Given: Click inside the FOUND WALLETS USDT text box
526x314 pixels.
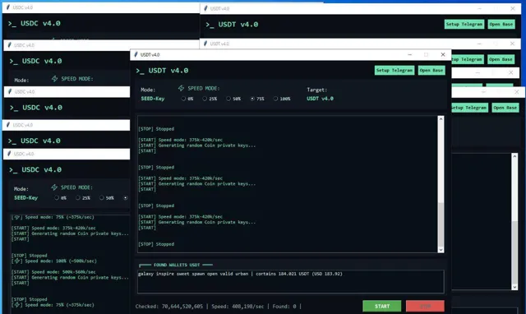Looking at the screenshot, I should pyautogui.click(x=290, y=281).
